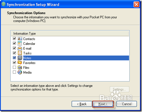Cancel the Synchronization Setup Wizard

[x=127, y=104]
